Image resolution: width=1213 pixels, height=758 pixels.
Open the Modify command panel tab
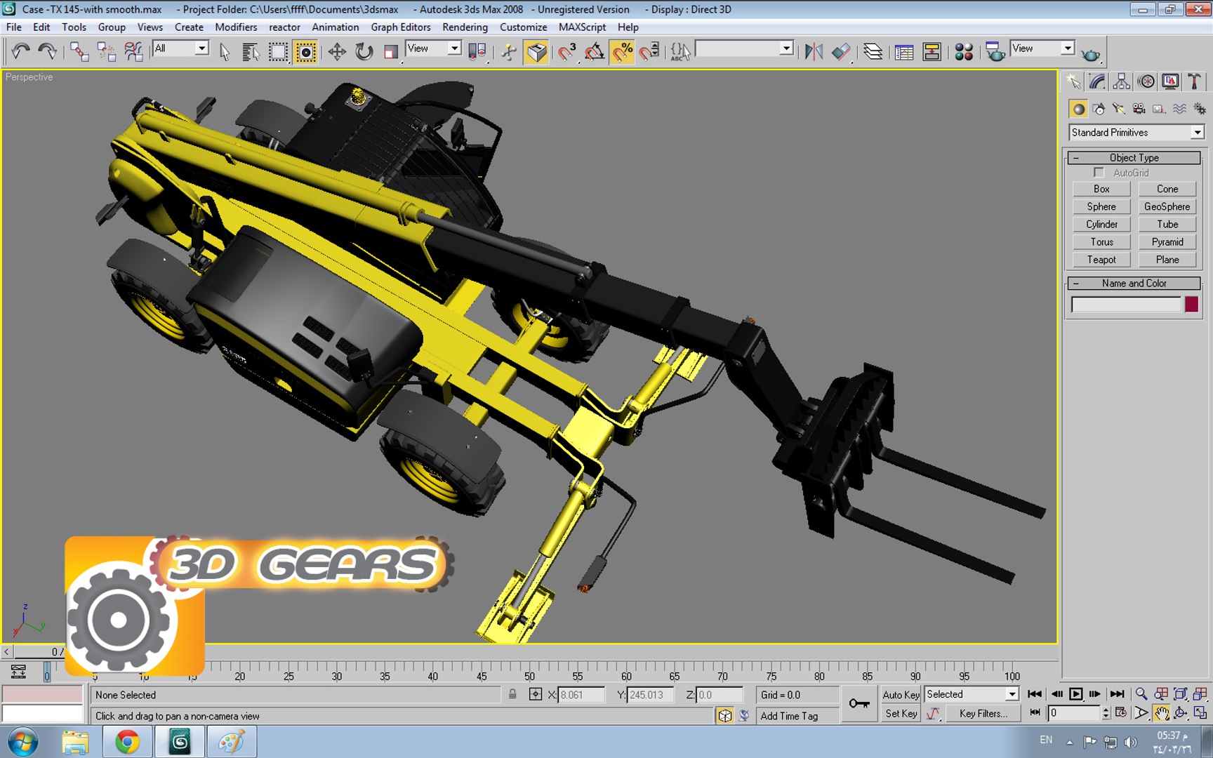point(1097,81)
